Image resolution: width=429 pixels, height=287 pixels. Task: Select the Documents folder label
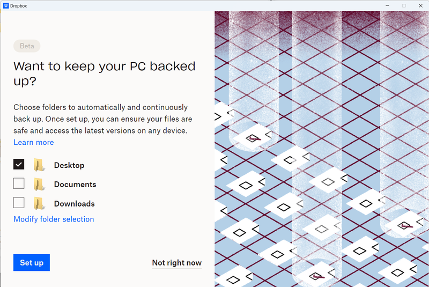(x=75, y=185)
